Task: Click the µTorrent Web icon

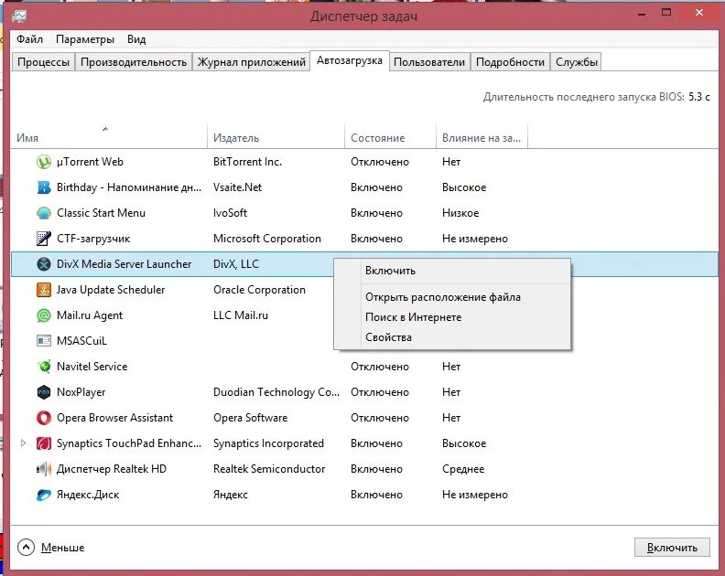Action: 43,162
